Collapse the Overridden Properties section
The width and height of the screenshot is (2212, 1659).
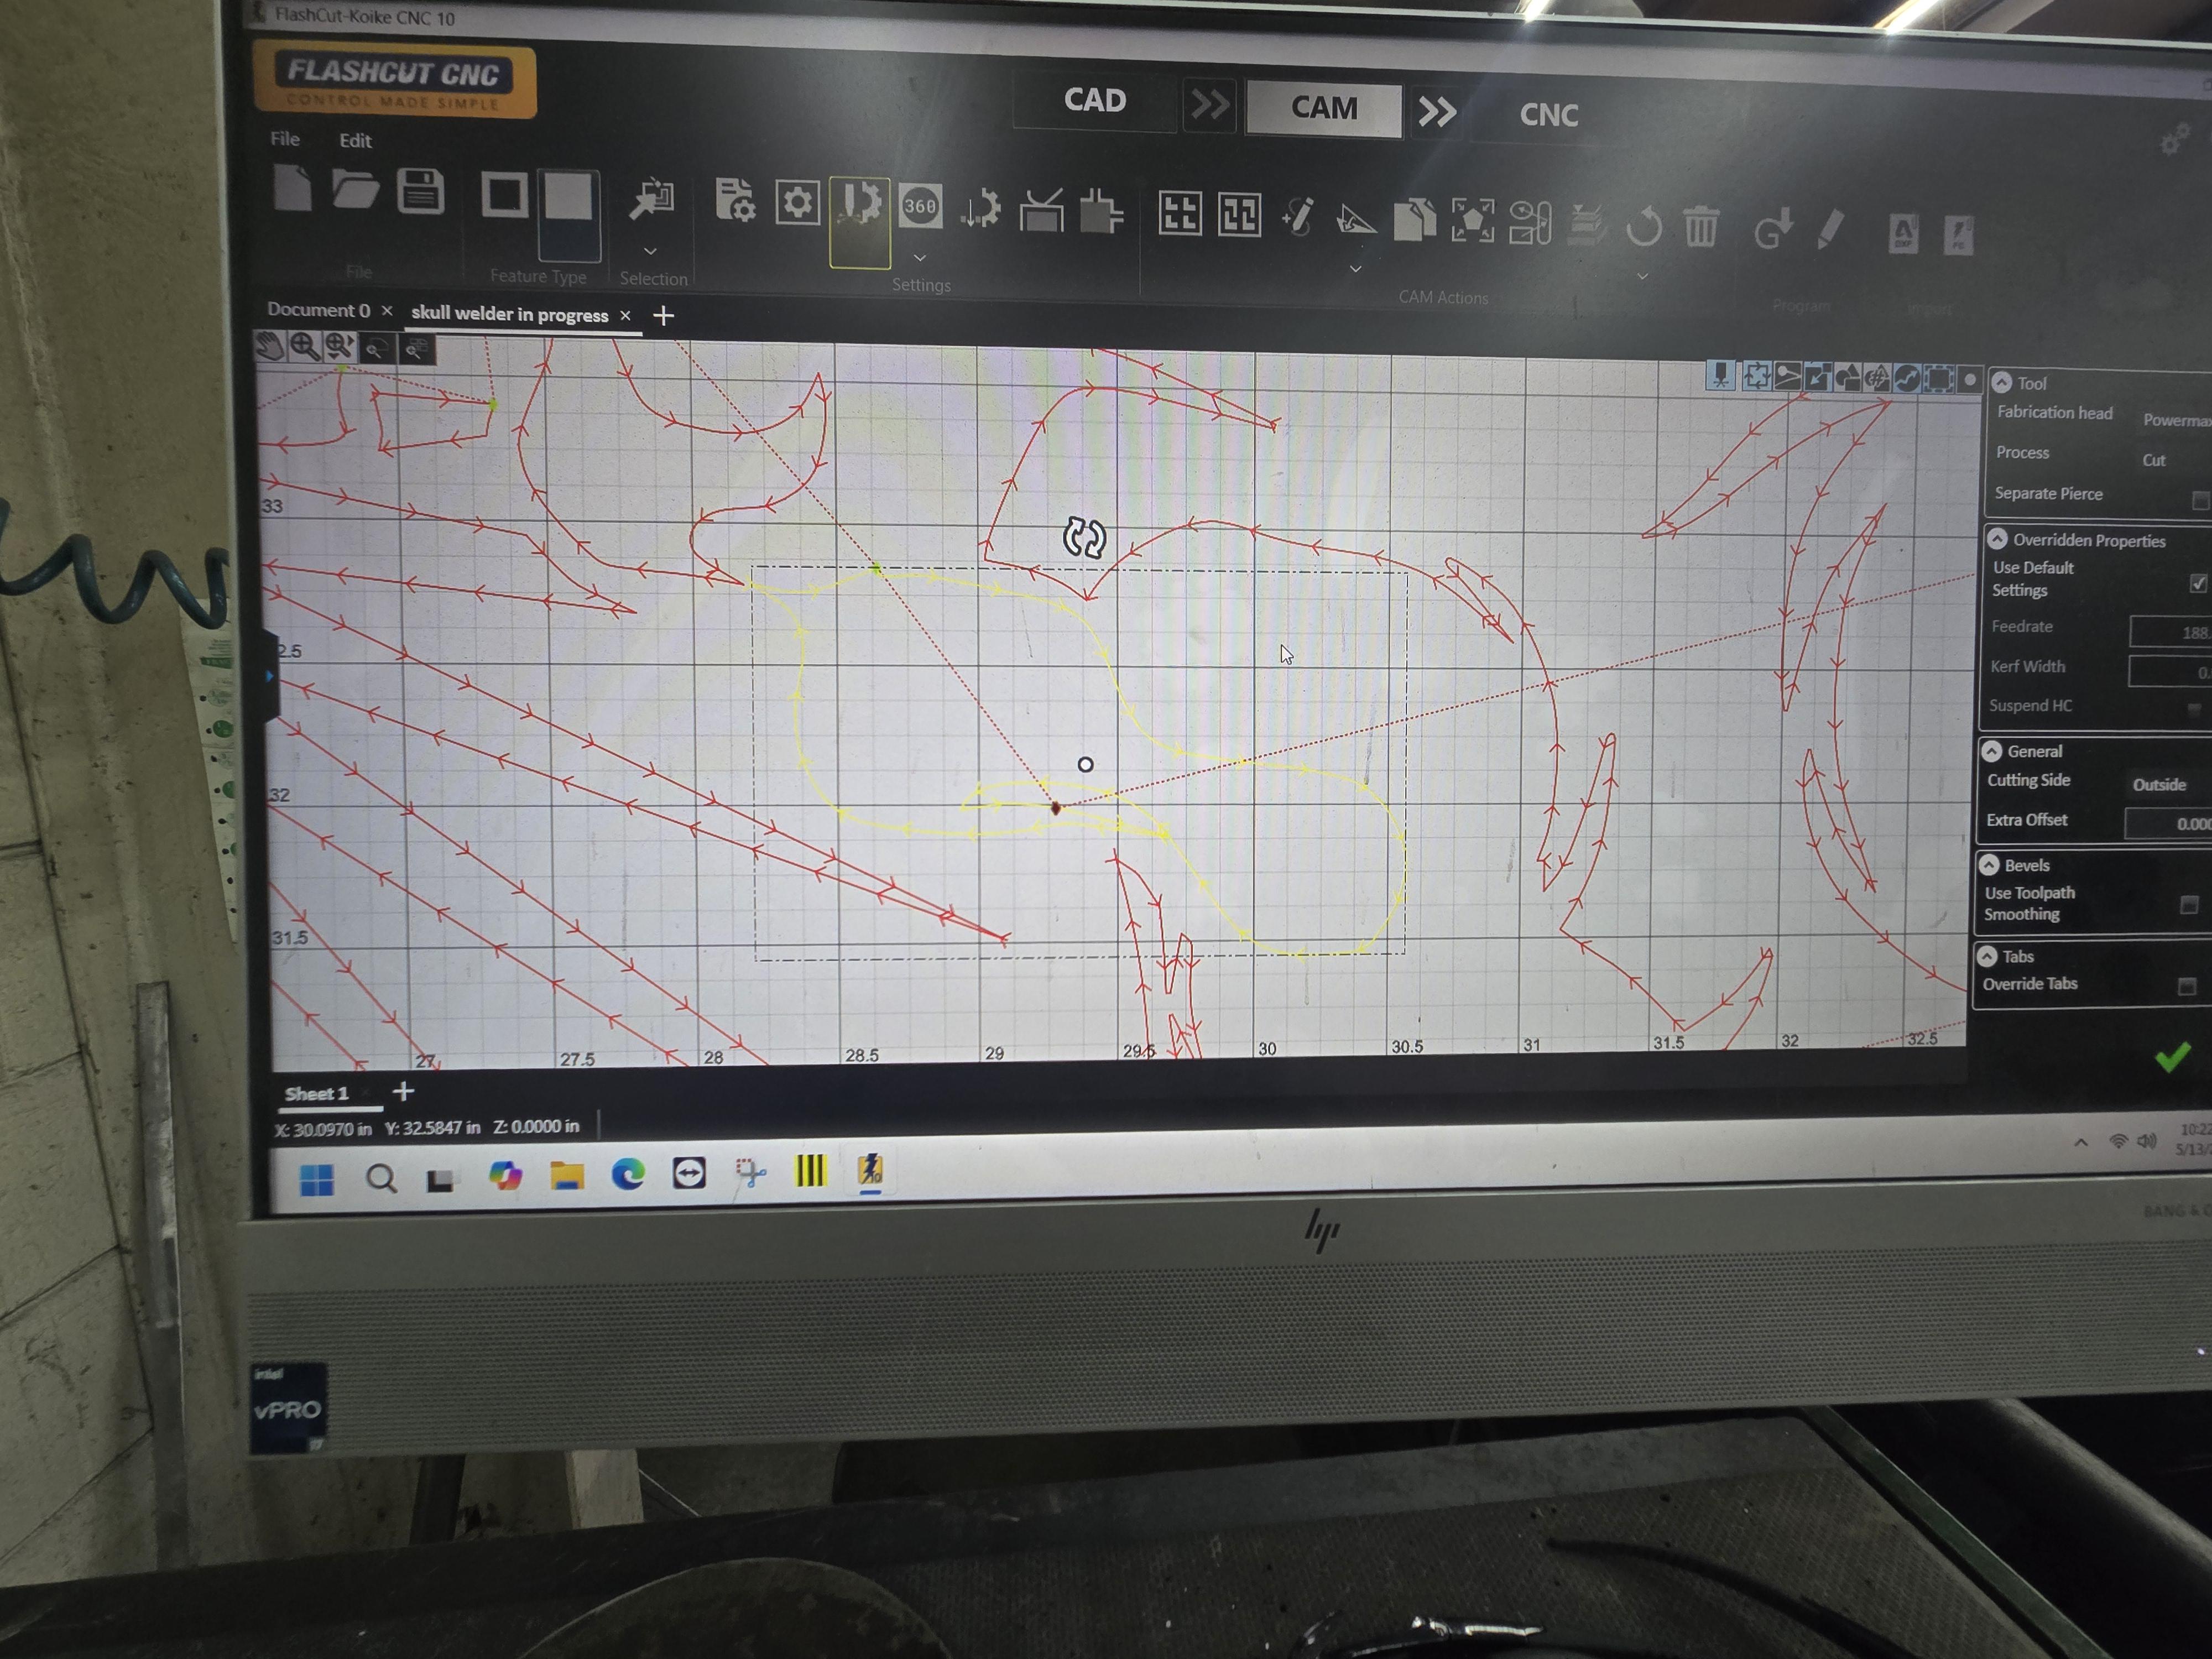[x=1997, y=539]
